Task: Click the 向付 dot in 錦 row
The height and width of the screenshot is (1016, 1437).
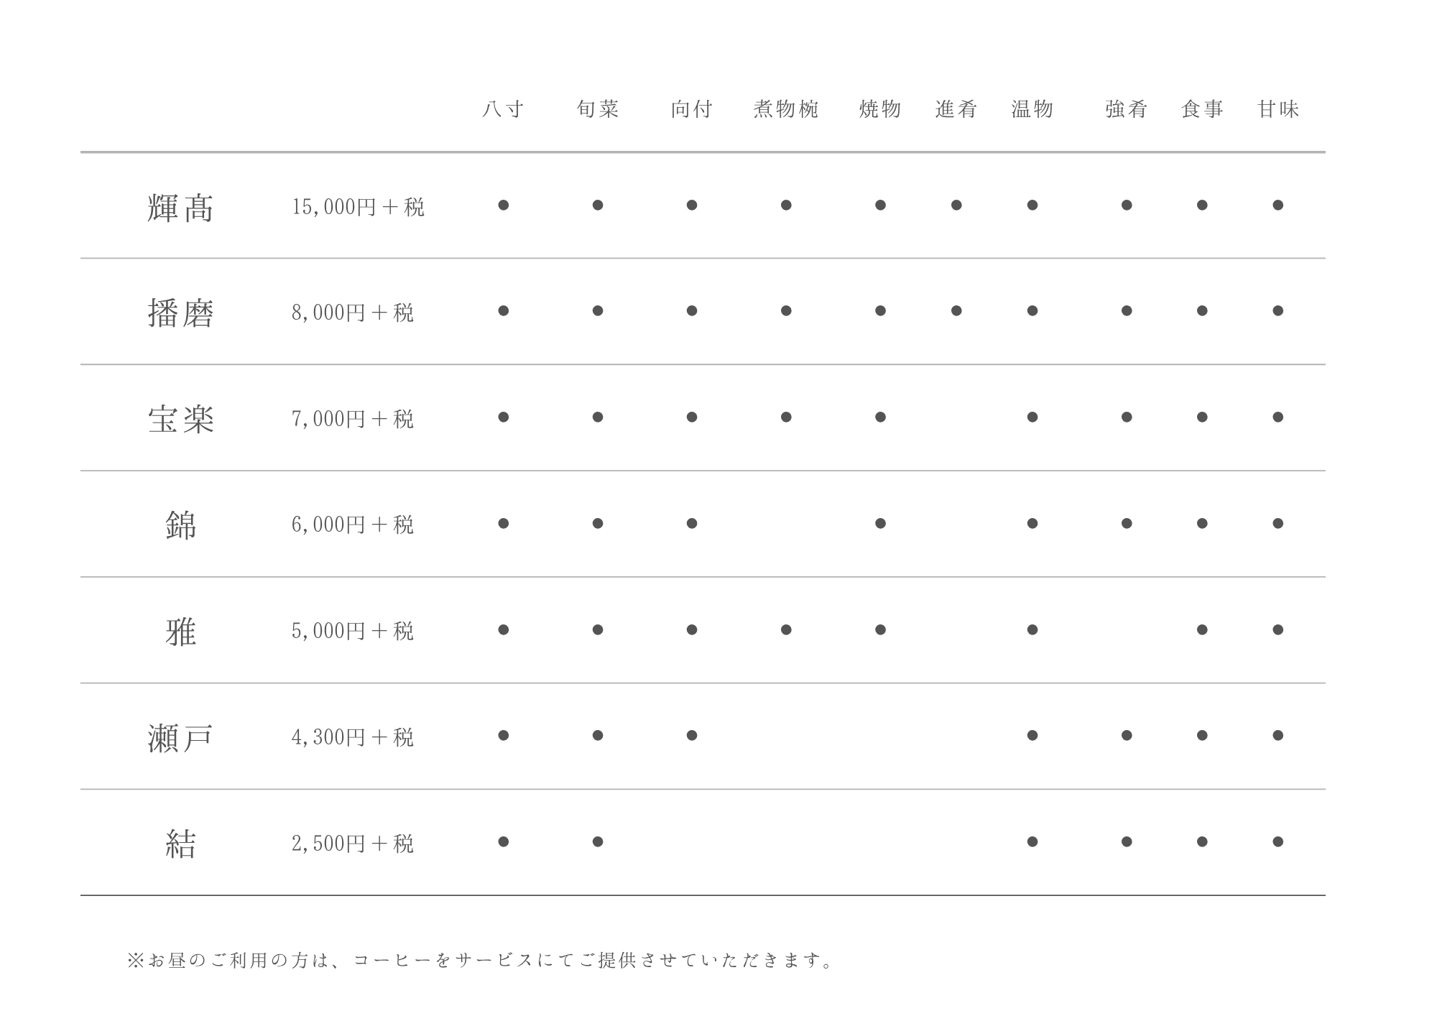Action: click(692, 523)
